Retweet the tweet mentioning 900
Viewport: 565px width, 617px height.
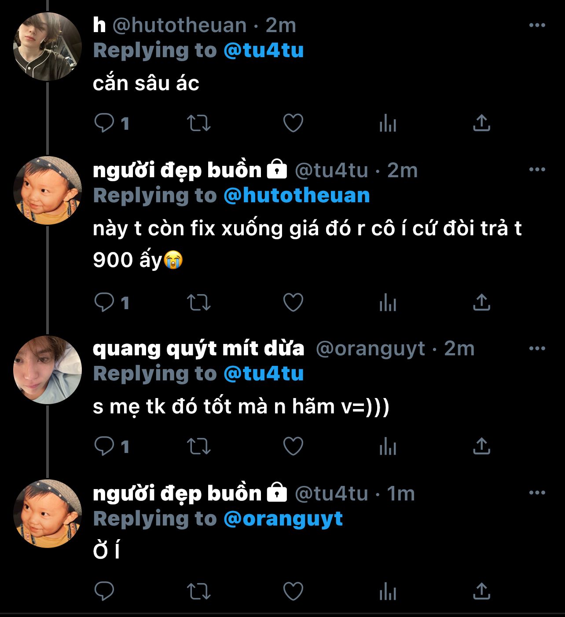pyautogui.click(x=199, y=303)
